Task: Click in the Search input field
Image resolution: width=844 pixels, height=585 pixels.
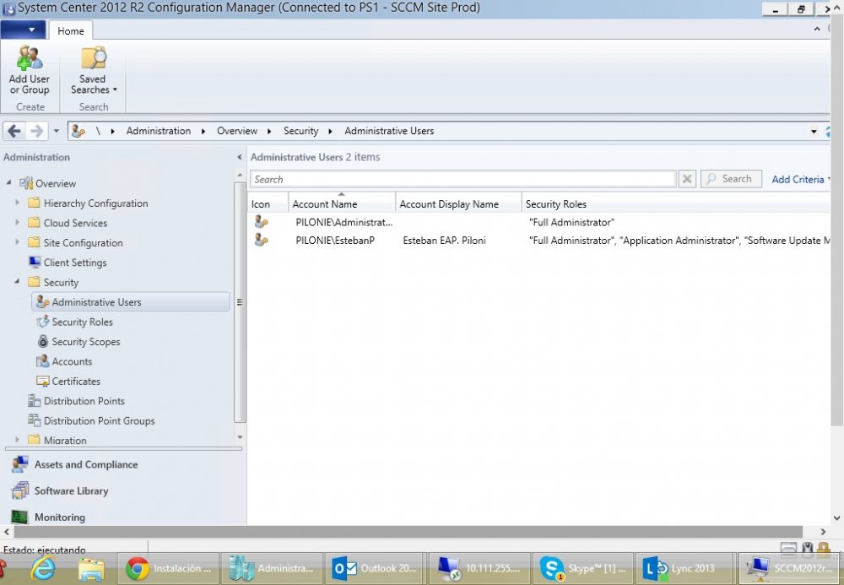Action: click(463, 179)
